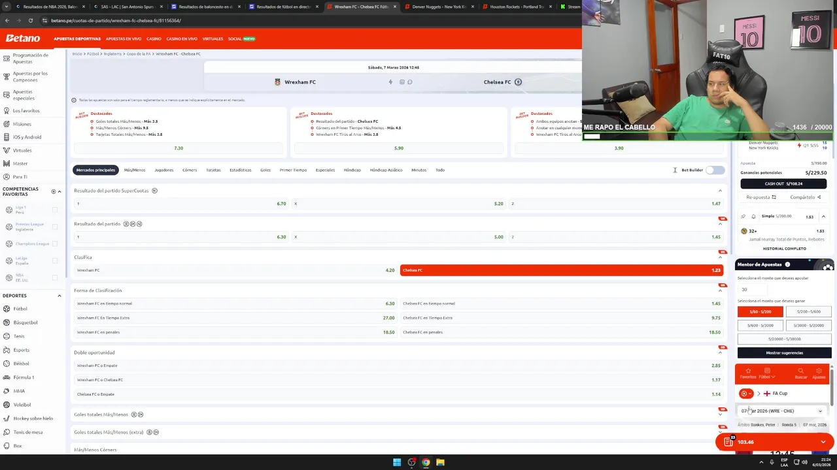Collapse the Simple S/200.00 bet entry
The image size is (837, 470).
pos(823,216)
